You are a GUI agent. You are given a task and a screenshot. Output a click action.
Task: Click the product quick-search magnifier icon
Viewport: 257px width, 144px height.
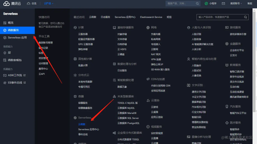(245, 17)
